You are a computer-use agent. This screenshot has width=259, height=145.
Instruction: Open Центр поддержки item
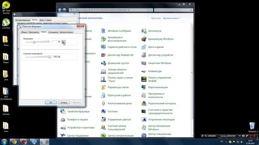tap(74, 136)
